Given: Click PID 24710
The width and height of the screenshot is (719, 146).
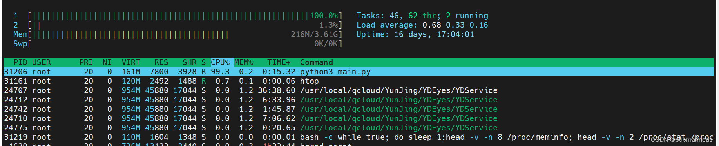Looking at the screenshot, I should pos(16,118).
